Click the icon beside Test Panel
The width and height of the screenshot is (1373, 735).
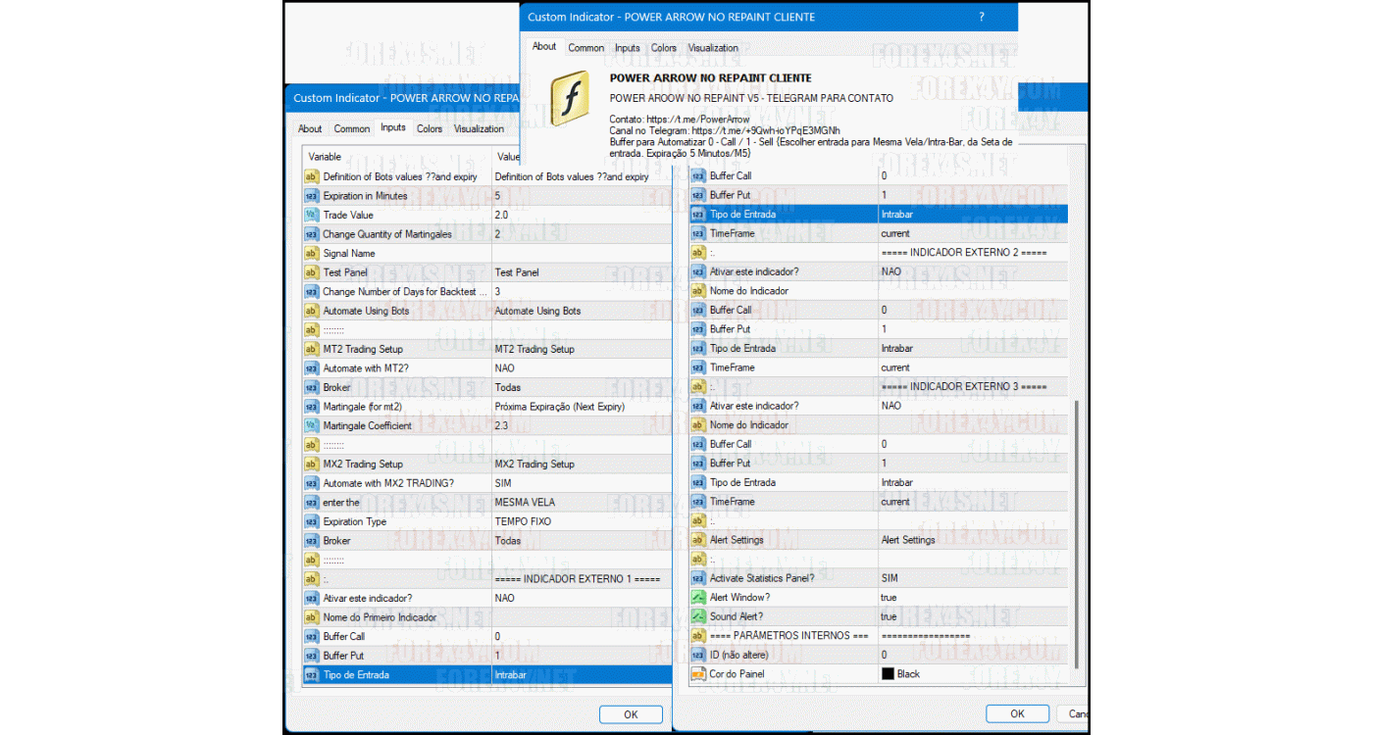[x=312, y=272]
